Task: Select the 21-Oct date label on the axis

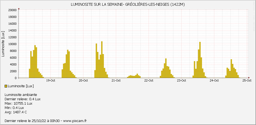Action: coord(116,80)
